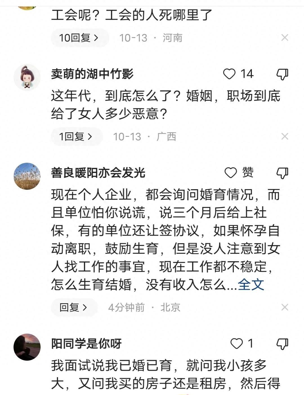This screenshot has height=395, width=304.
Task: Click the username 阳同学是你呀
Action: [x=86, y=343]
